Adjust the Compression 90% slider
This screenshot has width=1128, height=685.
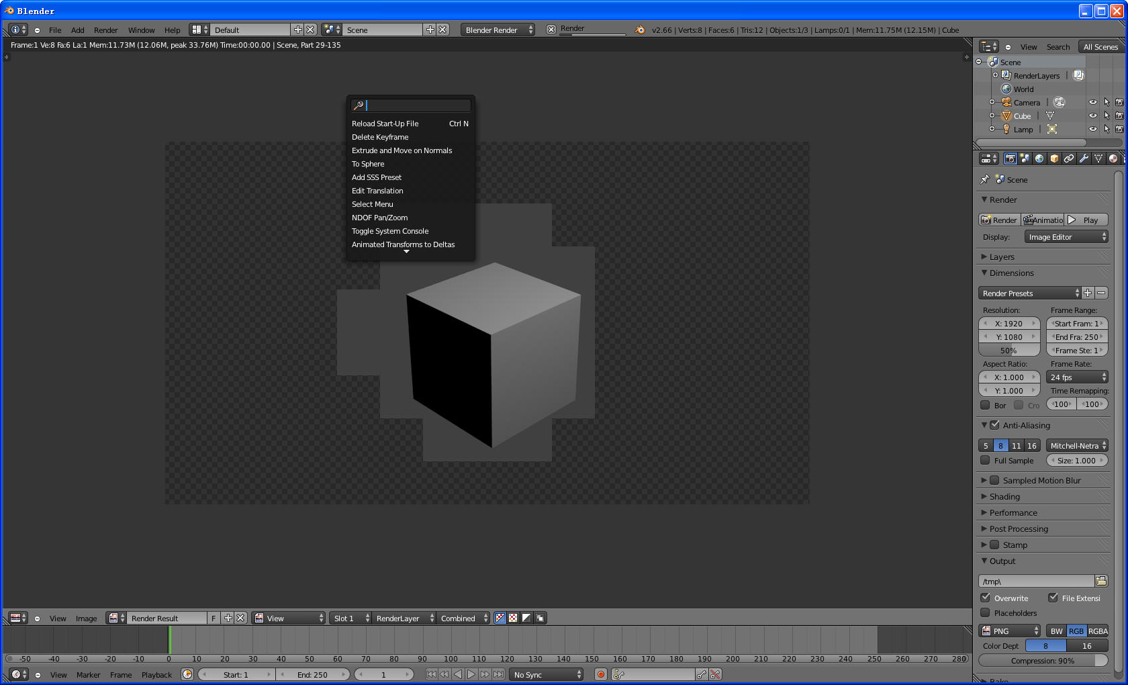(1043, 660)
